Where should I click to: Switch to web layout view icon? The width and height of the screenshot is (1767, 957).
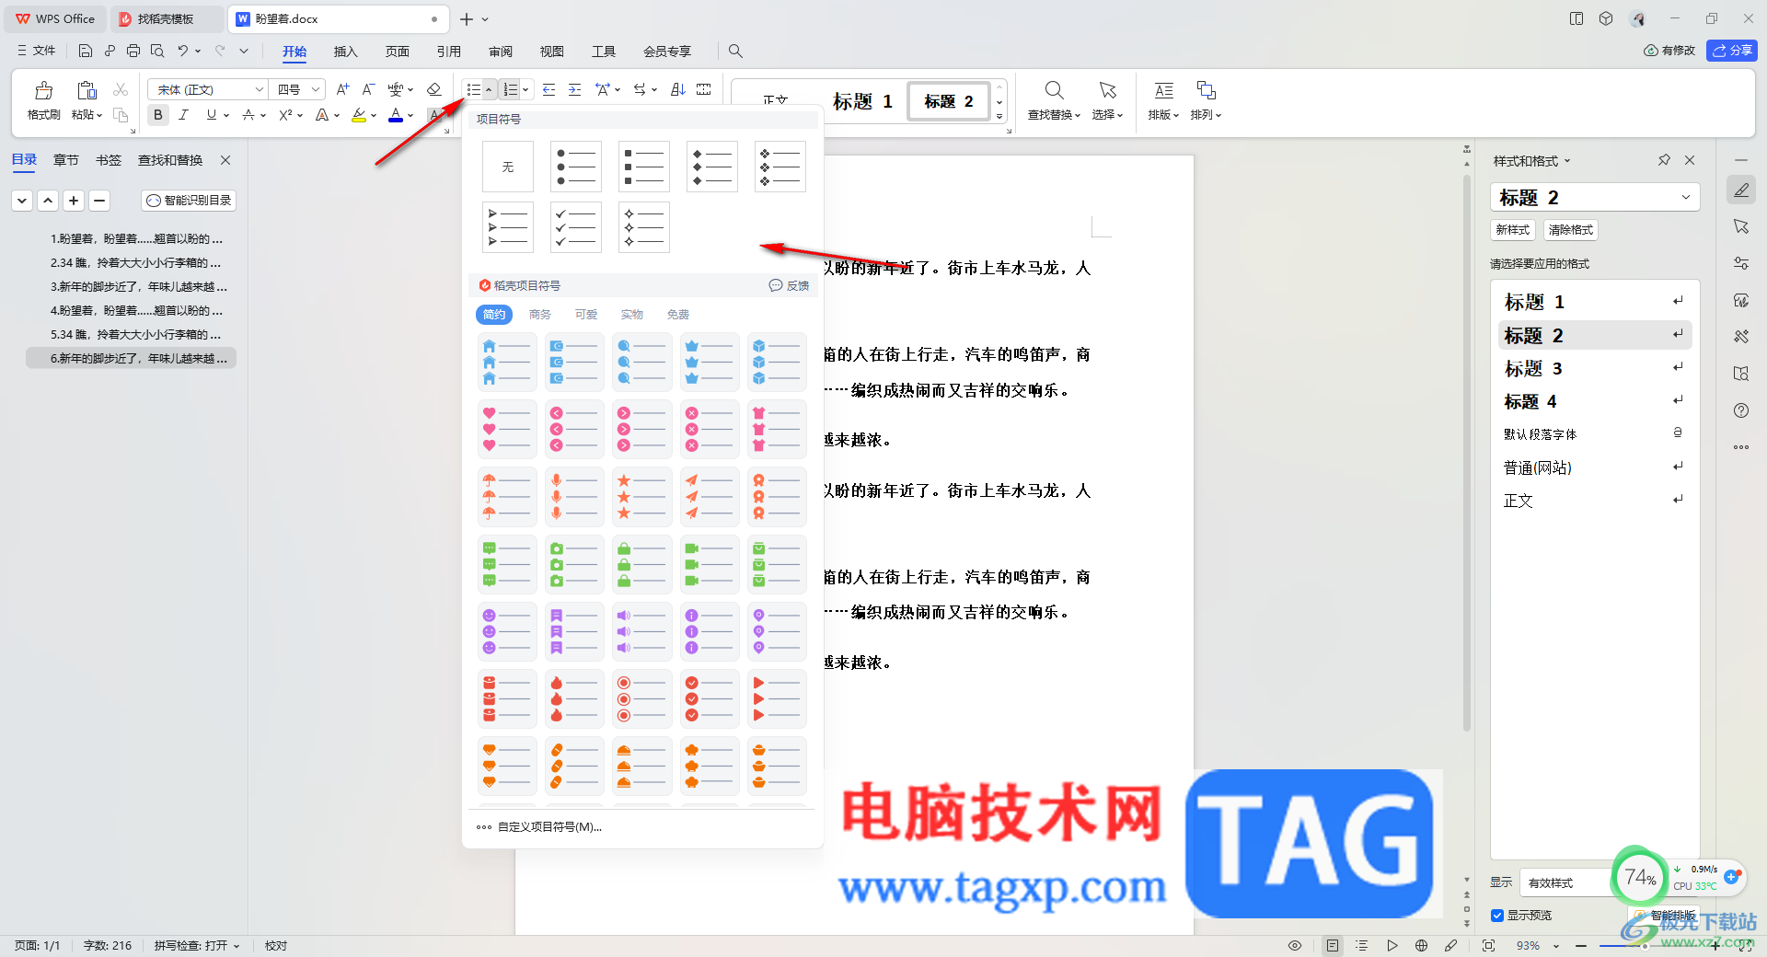pos(1422,946)
